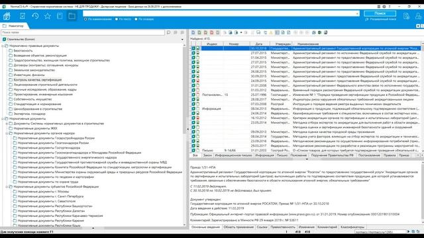424x238 pixels.
Task: Collapse 'Нормативные документы органов надзора' node
Action: pyautogui.click(x=7, y=134)
